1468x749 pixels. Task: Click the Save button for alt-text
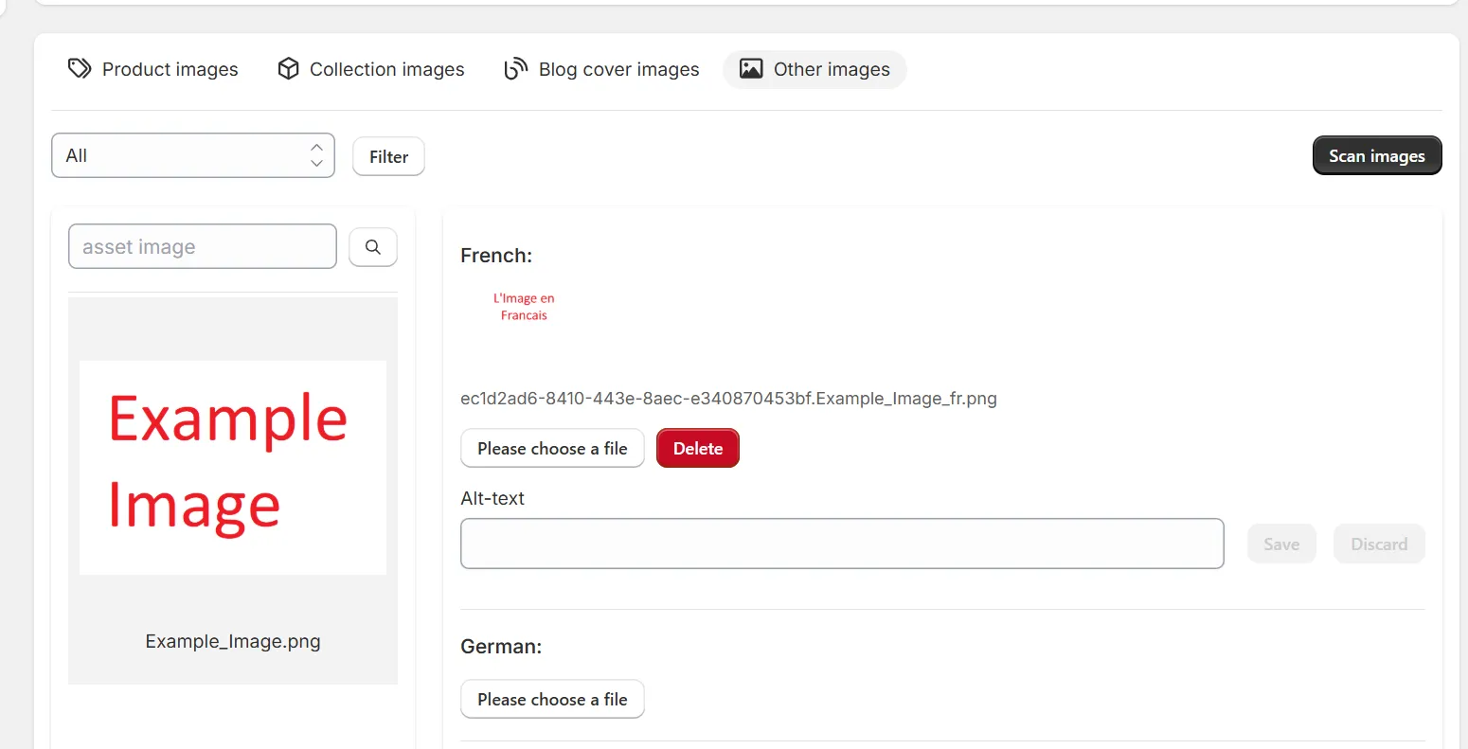1281,544
